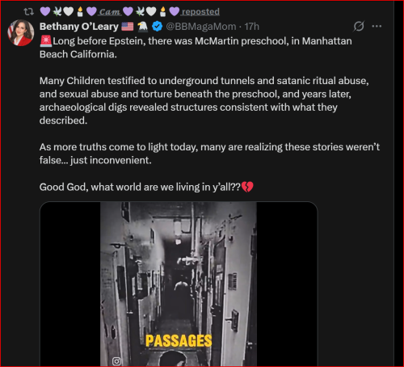Click the broken heart emoji ending the post
The width and height of the screenshot is (404, 367).
247,187
